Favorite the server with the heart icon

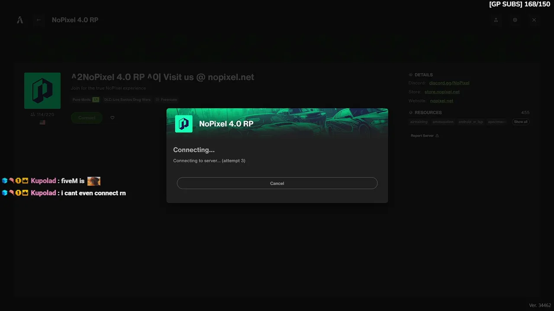(x=113, y=117)
